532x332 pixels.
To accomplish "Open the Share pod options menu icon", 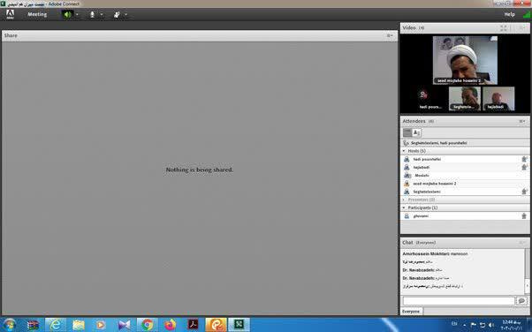I will click(390, 35).
